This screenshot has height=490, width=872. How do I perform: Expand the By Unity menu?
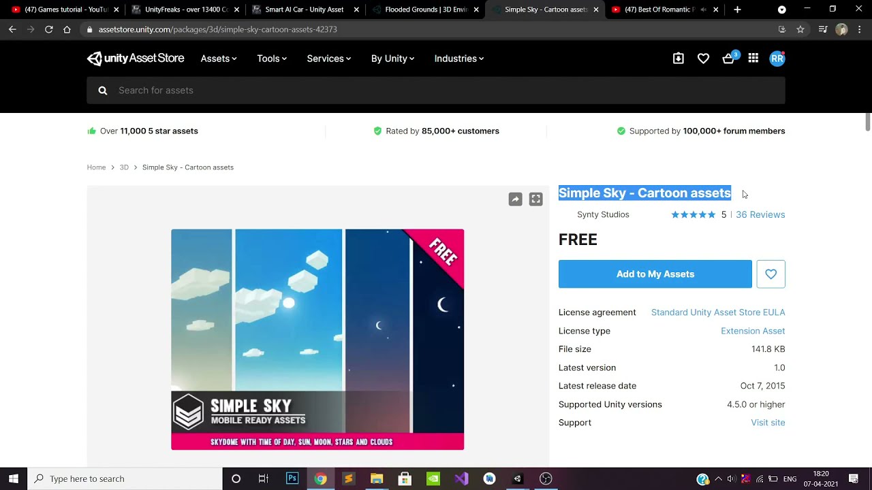click(392, 59)
